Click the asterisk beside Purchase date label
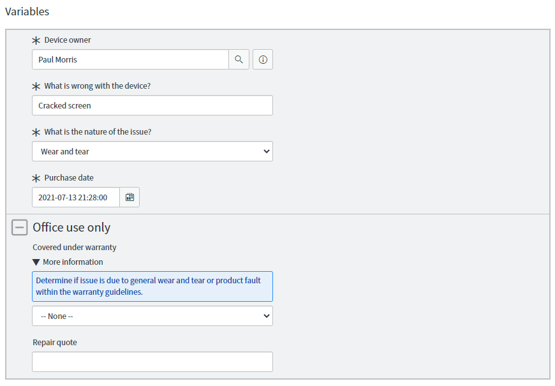This screenshot has width=555, height=386. (x=36, y=177)
